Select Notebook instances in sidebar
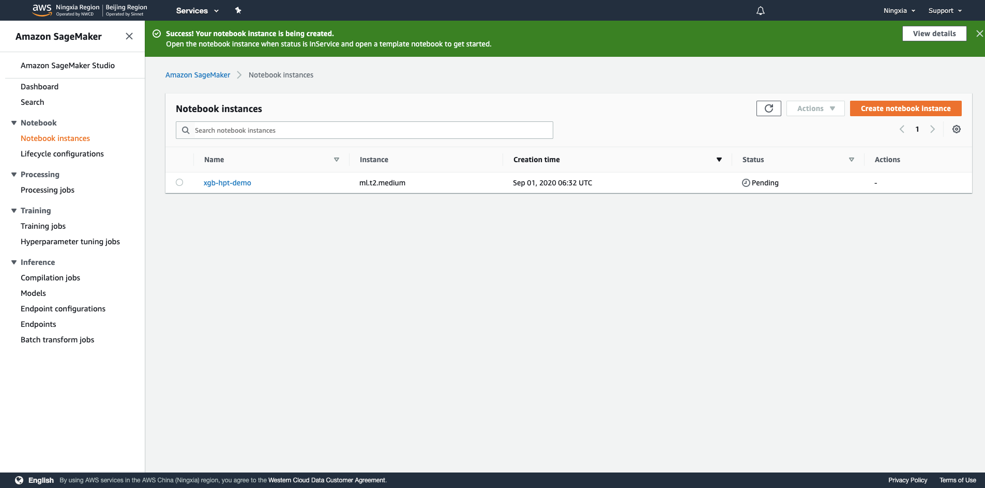 tap(55, 138)
